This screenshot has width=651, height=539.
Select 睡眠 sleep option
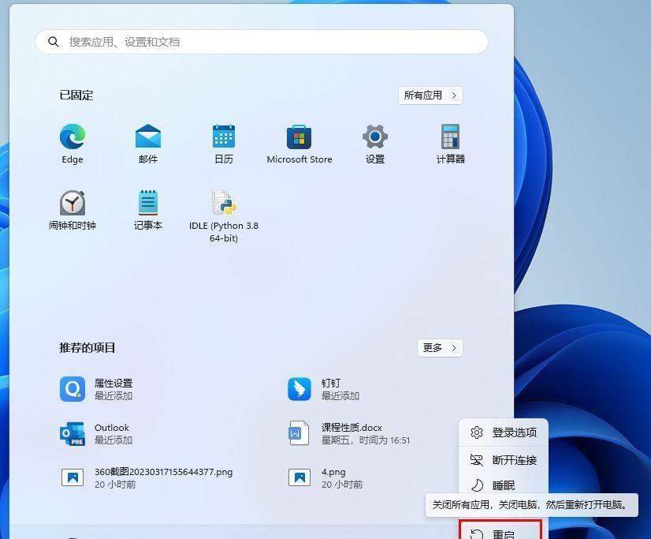(503, 485)
